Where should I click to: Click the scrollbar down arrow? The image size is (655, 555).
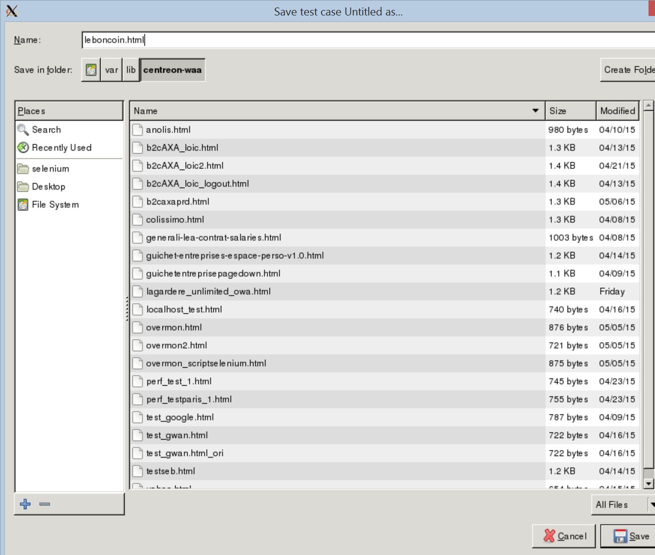[x=649, y=484]
